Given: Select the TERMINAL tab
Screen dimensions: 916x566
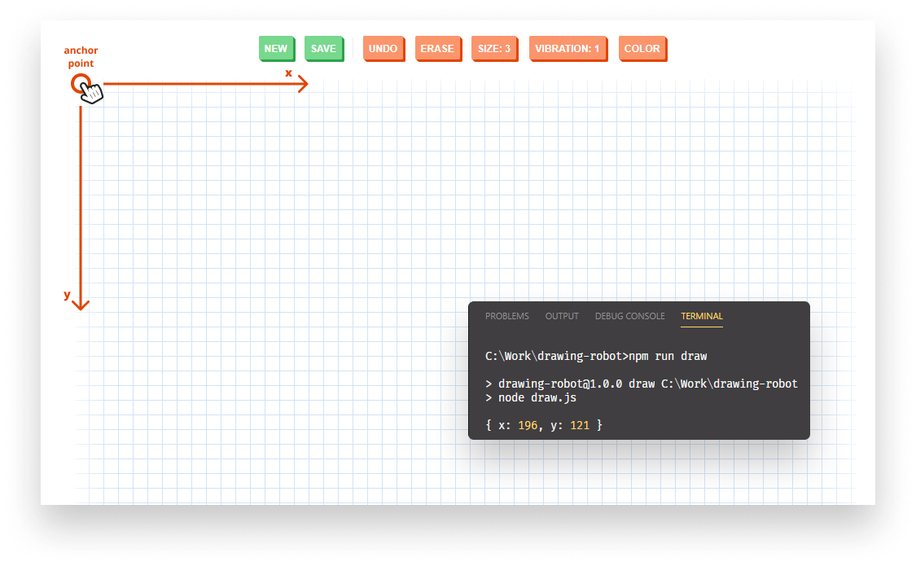Looking at the screenshot, I should [x=702, y=316].
